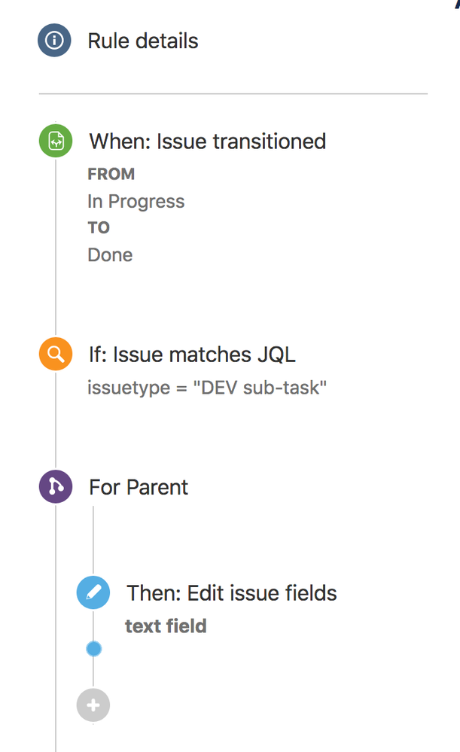Viewport: 460px width, 752px height.
Task: Click the blue dot below Edit issue fields
Action: tap(93, 648)
